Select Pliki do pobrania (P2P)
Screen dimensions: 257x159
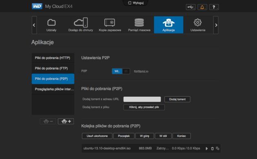tap(53, 79)
